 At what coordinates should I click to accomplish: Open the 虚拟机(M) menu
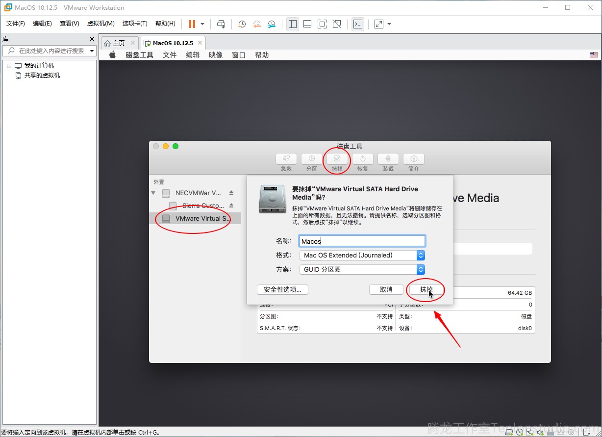[100, 24]
